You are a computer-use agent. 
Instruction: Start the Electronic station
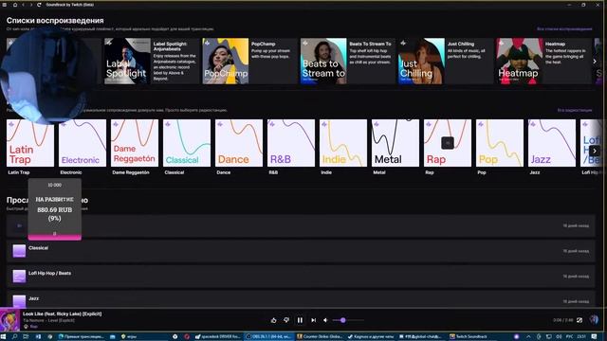83,143
